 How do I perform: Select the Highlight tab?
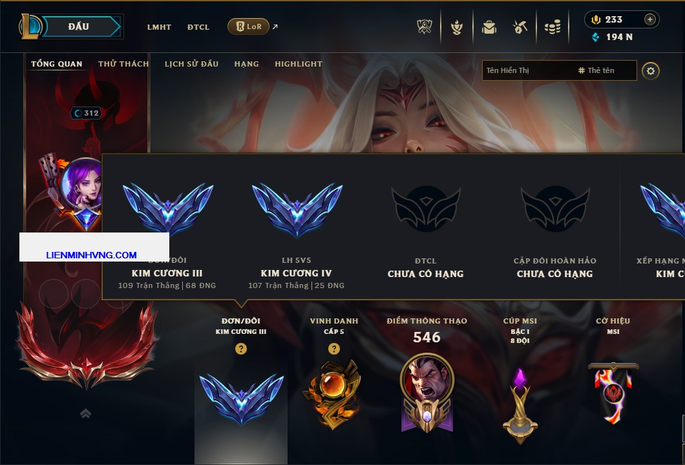click(x=299, y=64)
